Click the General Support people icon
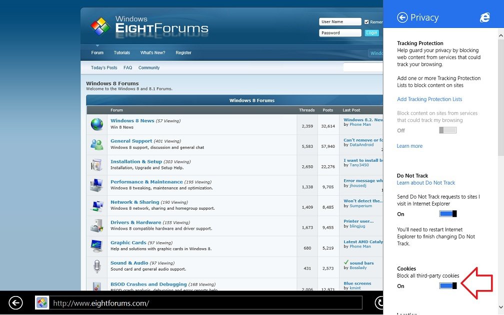 [96, 144]
